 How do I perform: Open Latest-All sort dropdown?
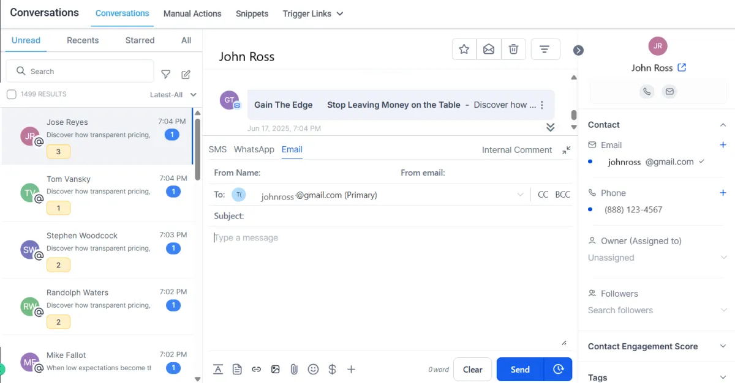[x=173, y=95]
